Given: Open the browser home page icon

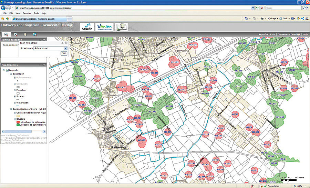Looking at the screenshot, I should click(x=247, y=18).
